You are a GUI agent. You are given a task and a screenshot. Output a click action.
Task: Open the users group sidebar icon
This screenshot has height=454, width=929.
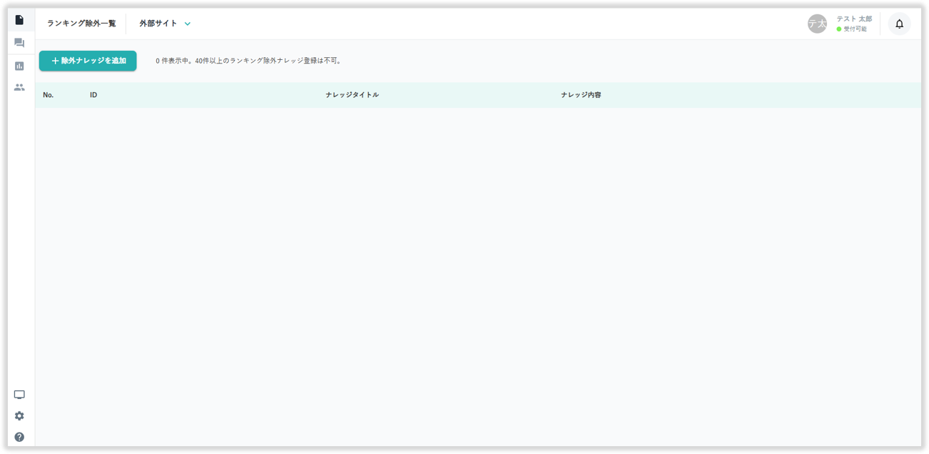click(x=19, y=87)
